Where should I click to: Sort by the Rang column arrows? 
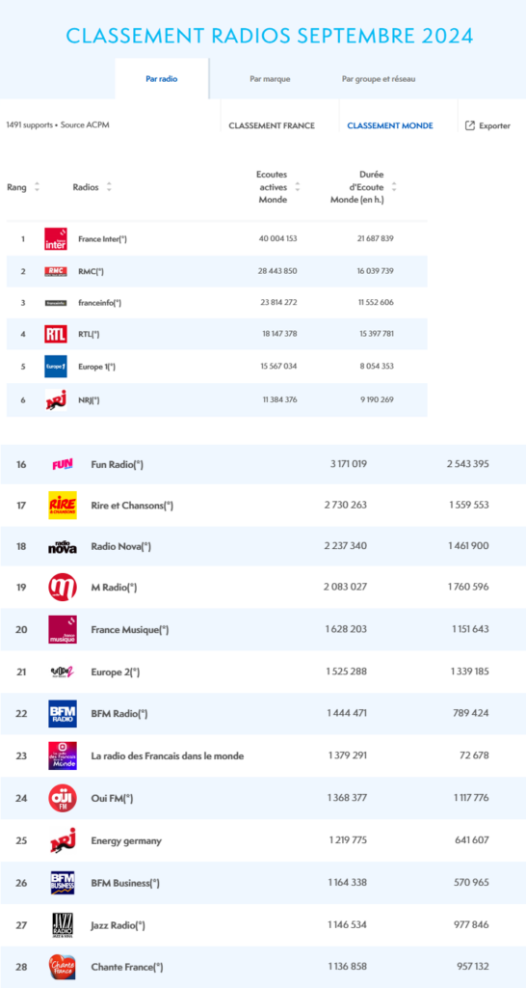pyautogui.click(x=37, y=187)
